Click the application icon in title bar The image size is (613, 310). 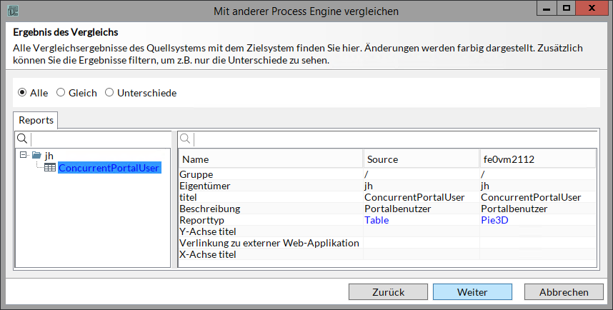point(13,11)
